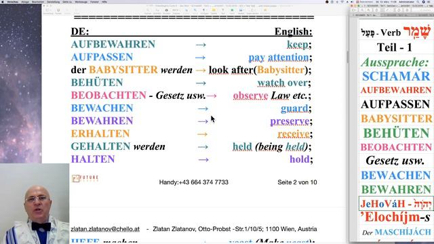This screenshot has height=244, width=434.
Task: Click the Einfügen paragraph icon in Pages toolbar
Action: (x=203, y=10)
